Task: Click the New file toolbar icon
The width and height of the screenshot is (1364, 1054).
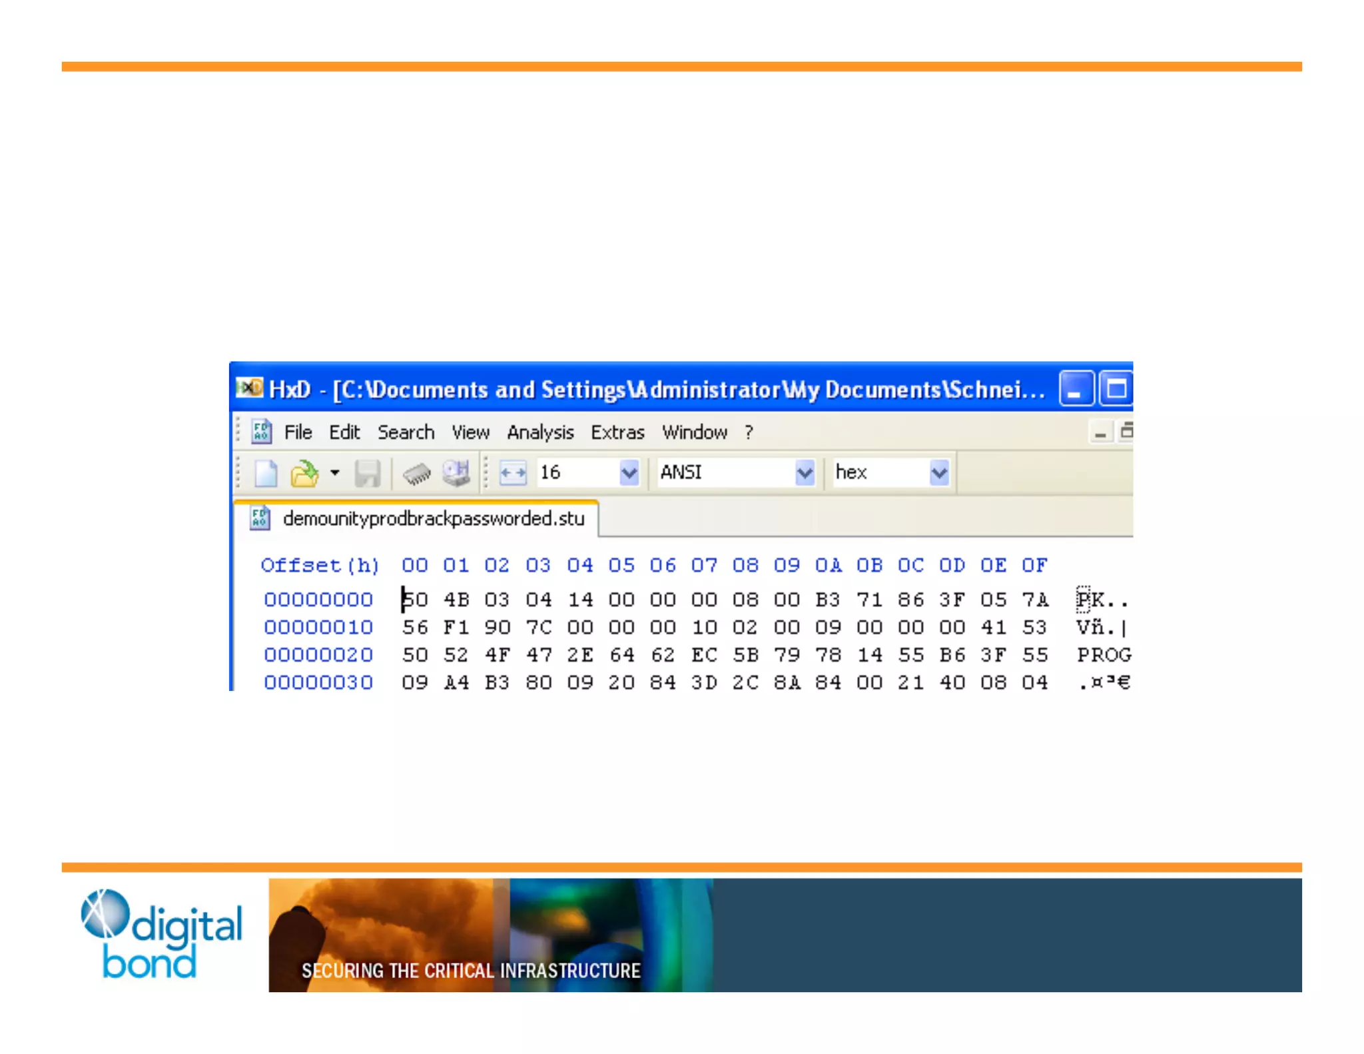Action: [266, 474]
